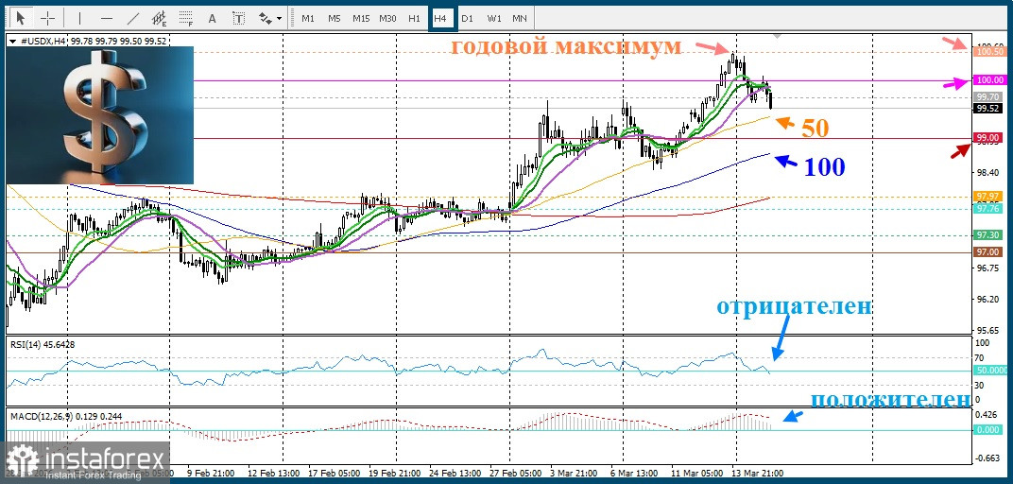
Task: Select the cursor arrow tool
Action: 21,18
